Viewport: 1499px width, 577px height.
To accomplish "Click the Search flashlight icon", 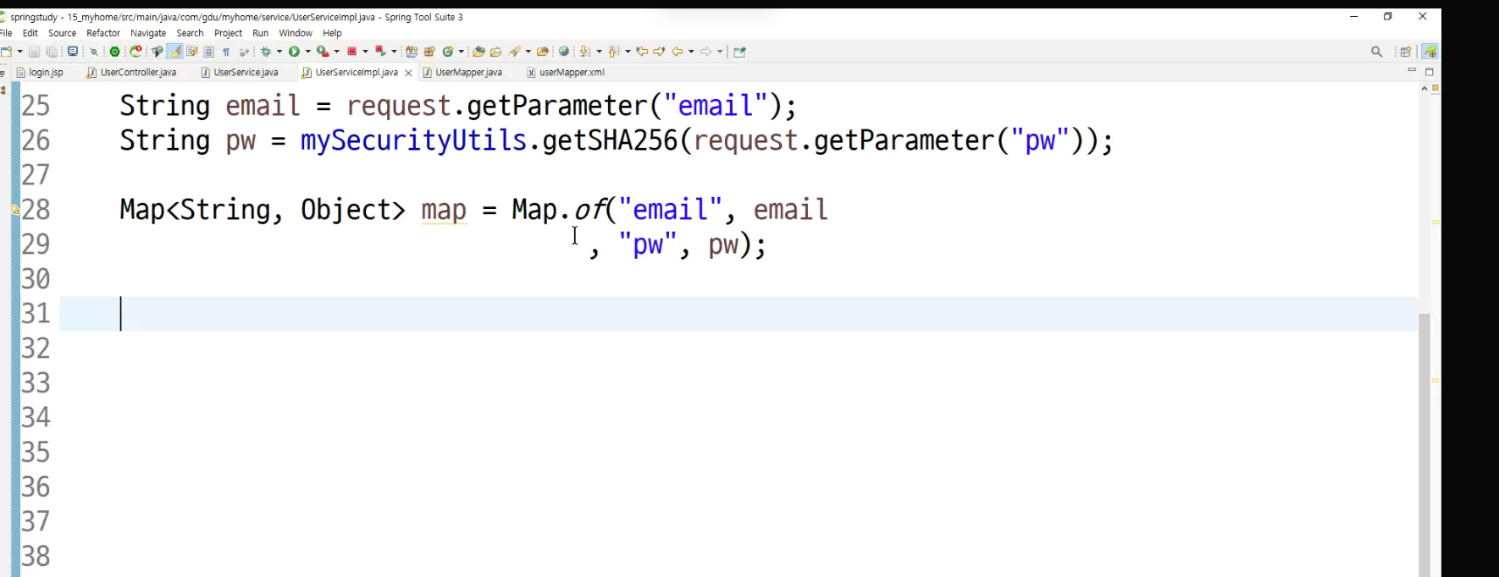I will point(515,52).
